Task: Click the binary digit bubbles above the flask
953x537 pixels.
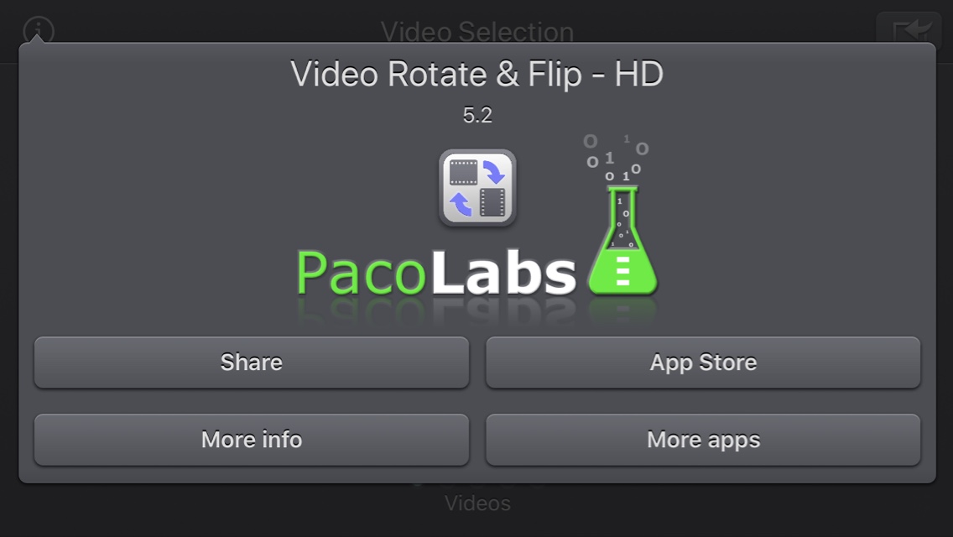Action: tap(616, 158)
